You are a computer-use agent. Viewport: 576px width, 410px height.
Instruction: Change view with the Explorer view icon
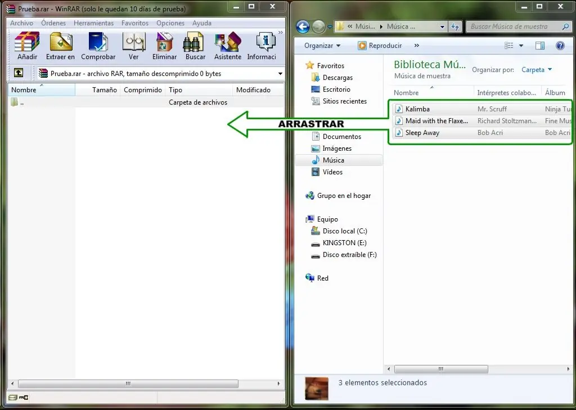point(508,46)
